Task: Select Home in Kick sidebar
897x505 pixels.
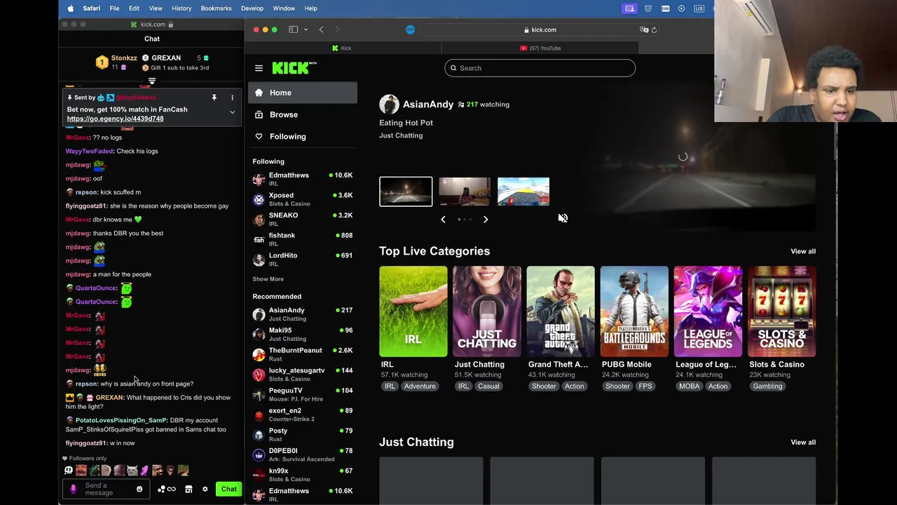Action: click(303, 93)
